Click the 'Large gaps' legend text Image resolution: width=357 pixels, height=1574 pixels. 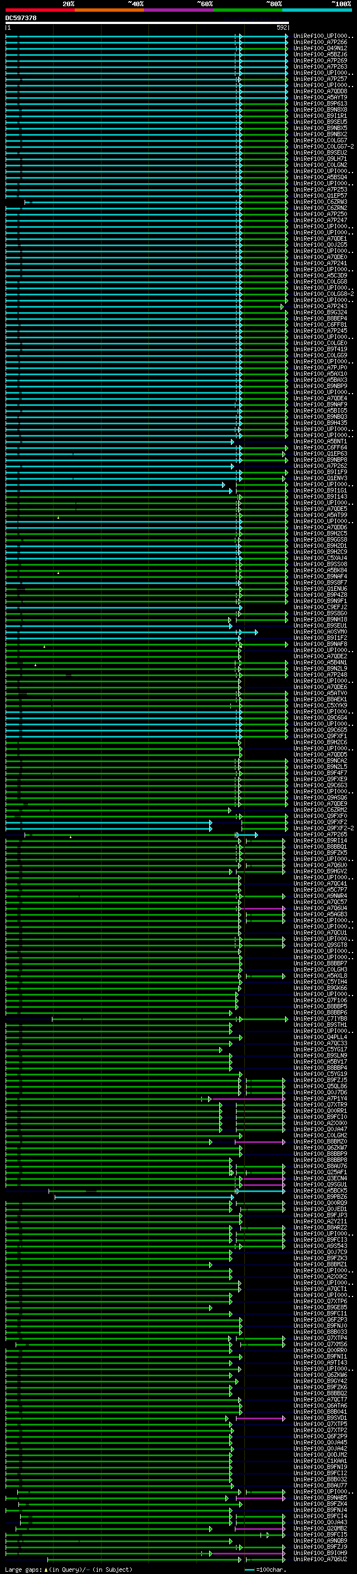coord(24,1570)
